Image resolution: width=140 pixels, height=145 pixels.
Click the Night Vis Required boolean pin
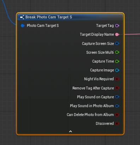pos(117,79)
